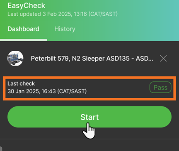Switch to the History tab

click(x=65, y=29)
